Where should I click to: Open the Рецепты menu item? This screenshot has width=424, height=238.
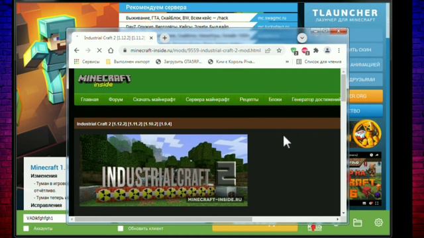click(249, 99)
